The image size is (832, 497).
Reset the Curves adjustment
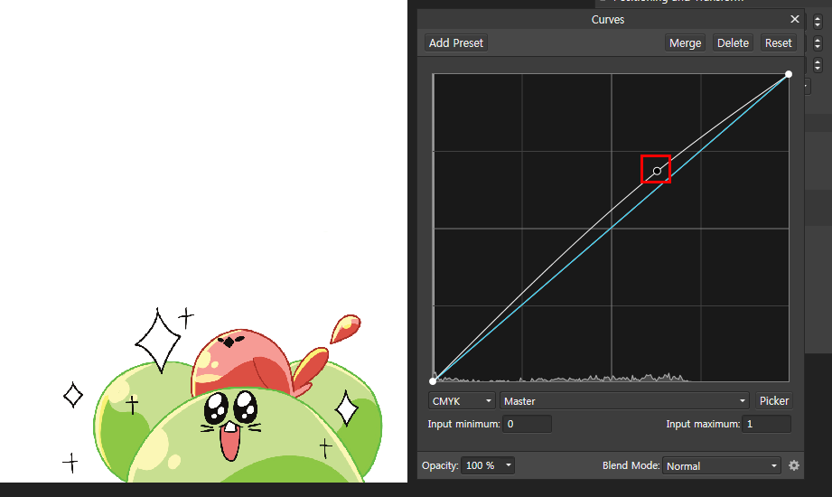tap(778, 43)
